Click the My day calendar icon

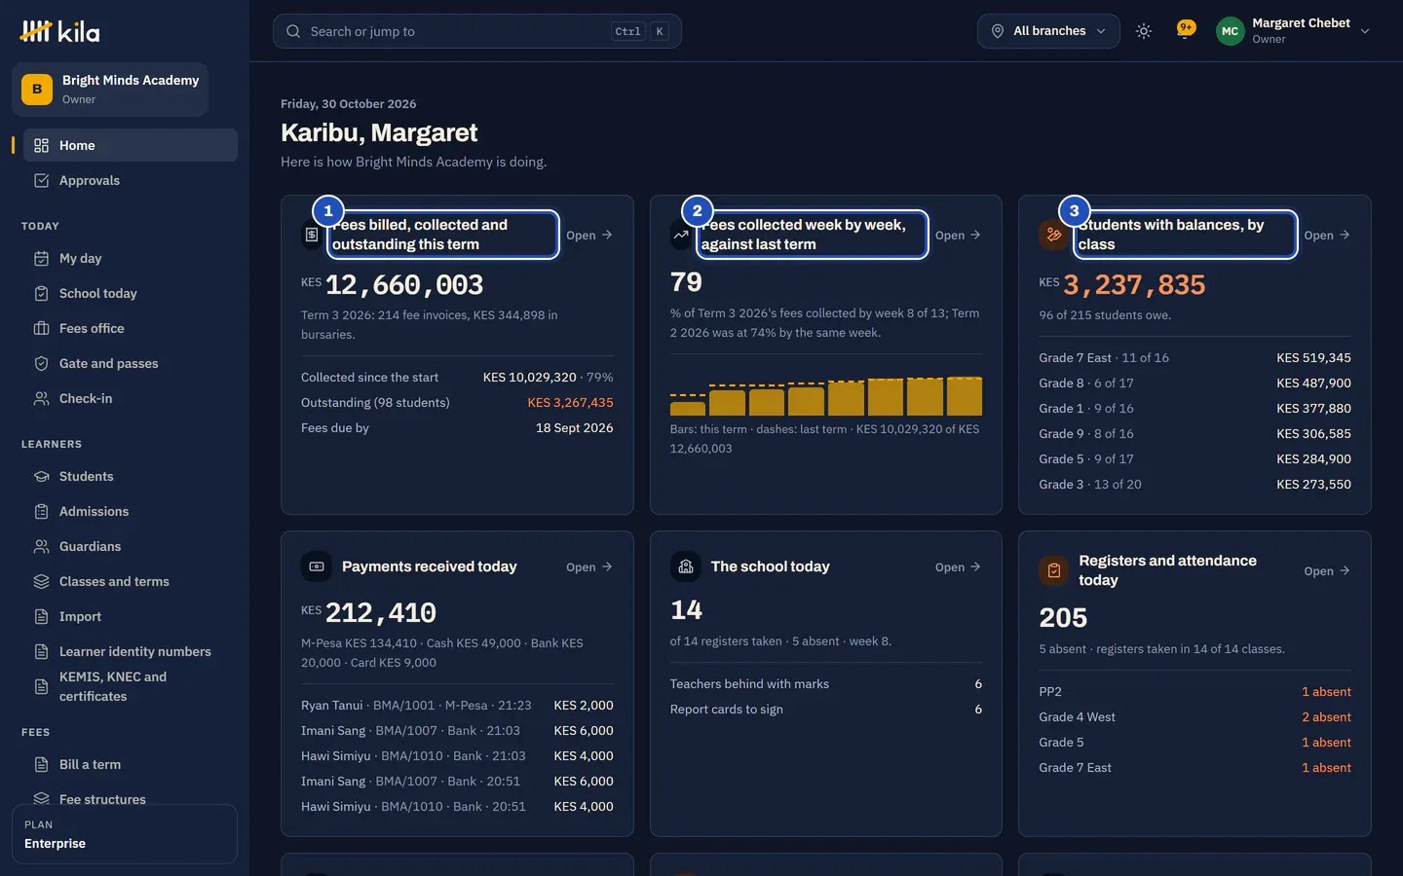[41, 258]
